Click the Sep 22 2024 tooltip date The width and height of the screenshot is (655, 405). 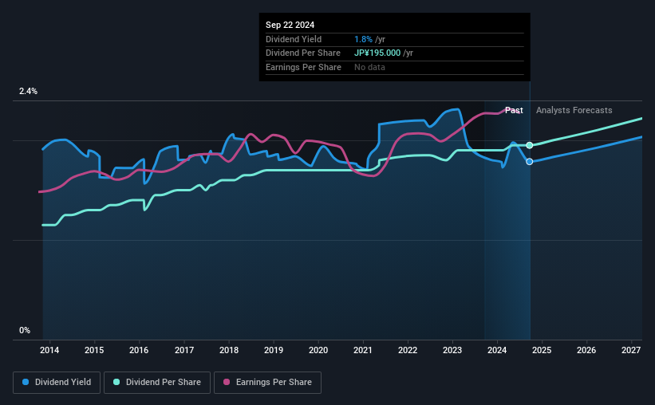[290, 25]
